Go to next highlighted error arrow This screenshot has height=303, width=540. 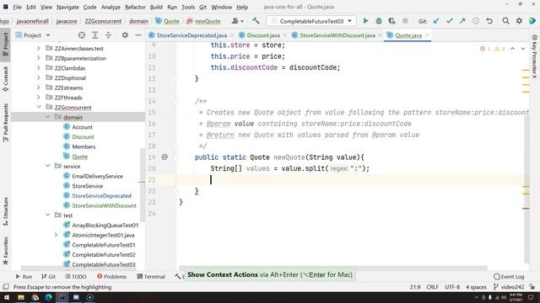click(x=523, y=49)
